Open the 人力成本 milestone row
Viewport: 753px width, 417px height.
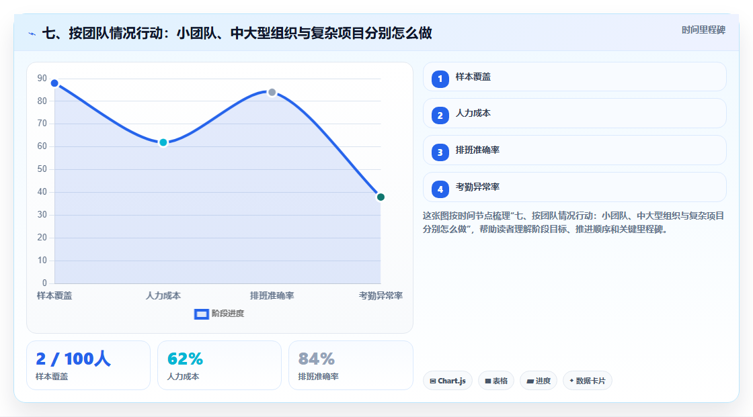point(574,113)
